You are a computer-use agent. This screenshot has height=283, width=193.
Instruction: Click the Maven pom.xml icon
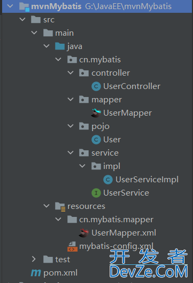coord(36,273)
